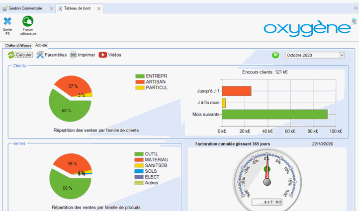
Task: Click the ARTISAN orange legend swatch
Action: pyautogui.click(x=140, y=82)
